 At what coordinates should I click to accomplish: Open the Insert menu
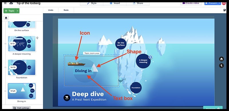tap(115, 3)
